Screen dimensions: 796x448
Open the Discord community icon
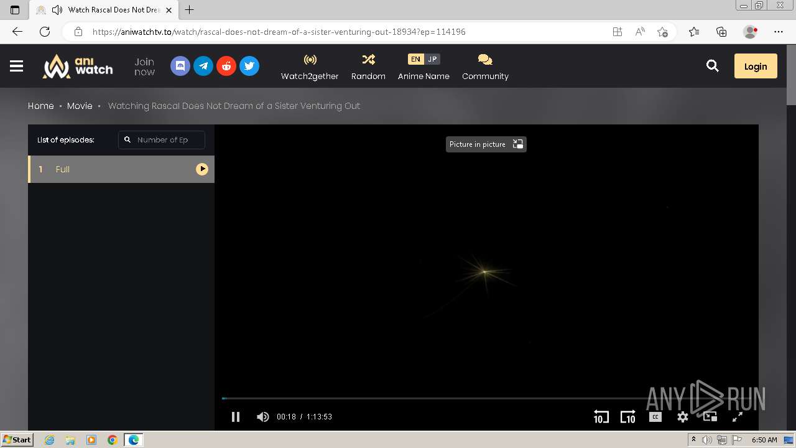pos(180,66)
